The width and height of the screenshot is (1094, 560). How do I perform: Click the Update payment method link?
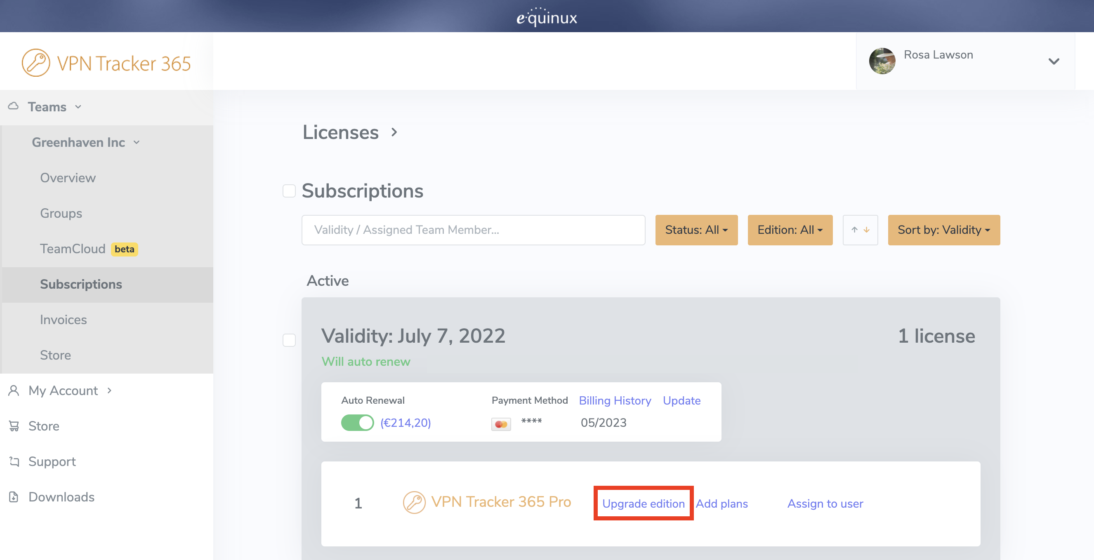(681, 400)
